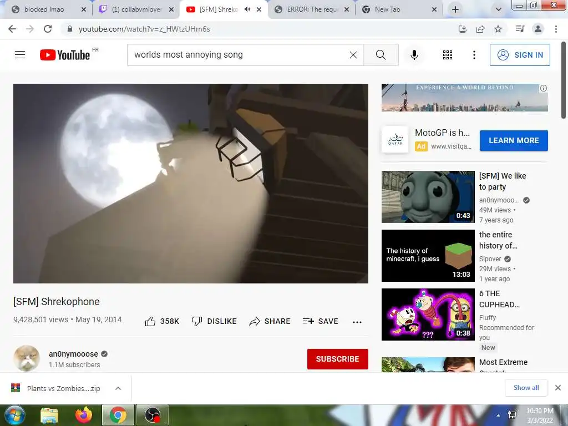The width and height of the screenshot is (568, 426).
Task: Subscribe to an0nymooose channel
Action: (338, 359)
